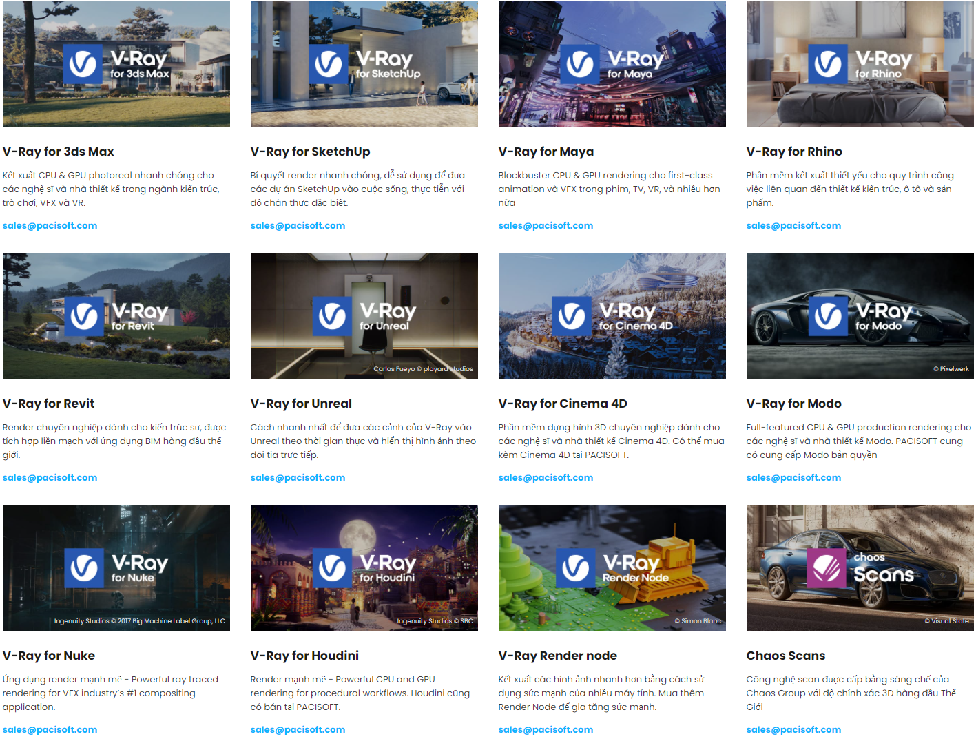Click sales email under V-Ray Render node
976x741 pixels.
[546, 729]
